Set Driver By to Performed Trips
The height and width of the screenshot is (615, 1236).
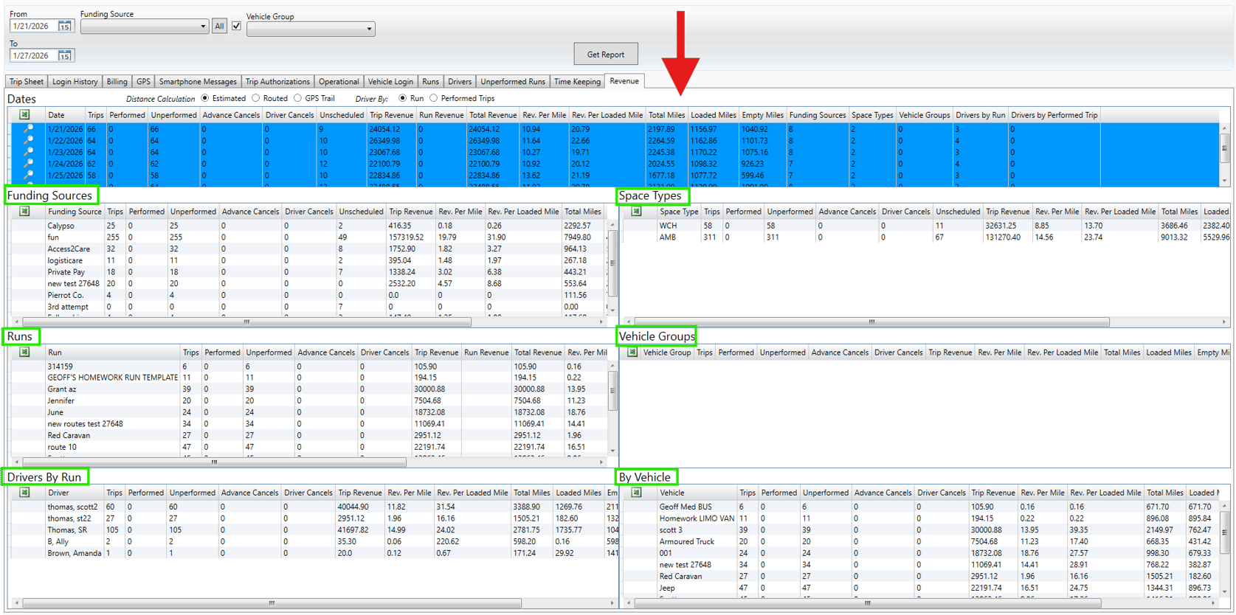[x=433, y=98]
